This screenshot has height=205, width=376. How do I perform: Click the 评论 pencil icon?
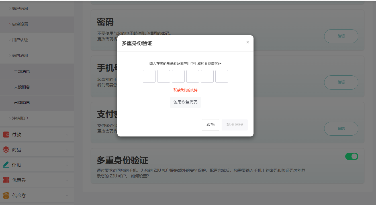click(x=6, y=165)
